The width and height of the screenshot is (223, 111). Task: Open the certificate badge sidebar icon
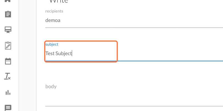(8, 30)
